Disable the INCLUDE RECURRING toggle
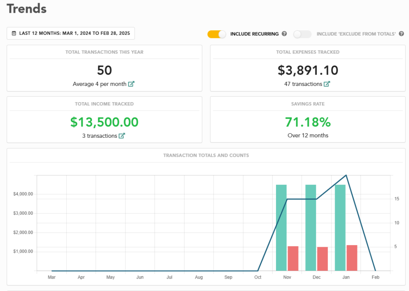Image resolution: width=409 pixels, height=291 pixels. coord(216,34)
